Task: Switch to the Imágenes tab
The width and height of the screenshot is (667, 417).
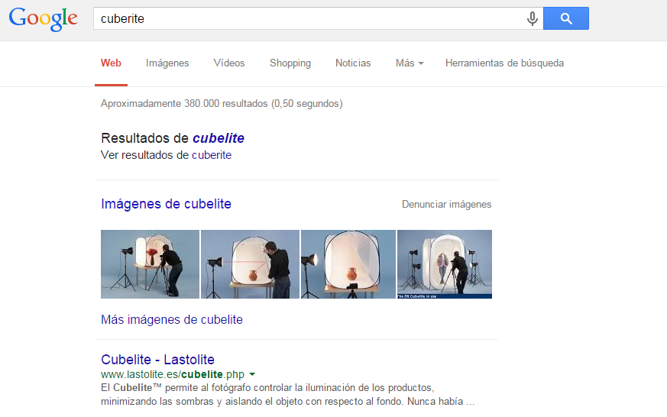Action: [x=167, y=63]
